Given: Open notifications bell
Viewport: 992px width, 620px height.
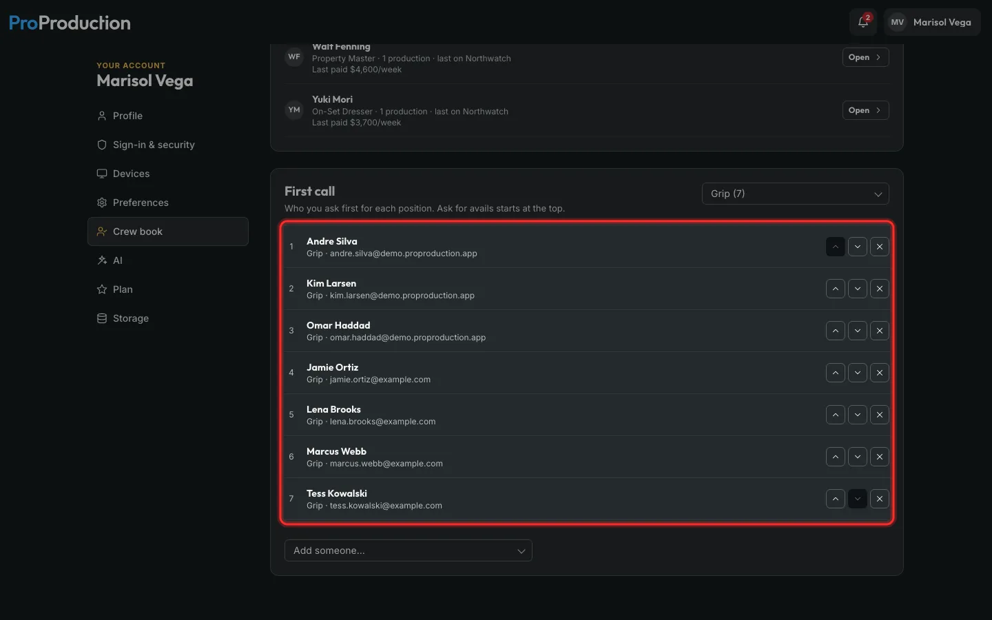Looking at the screenshot, I should click(863, 22).
